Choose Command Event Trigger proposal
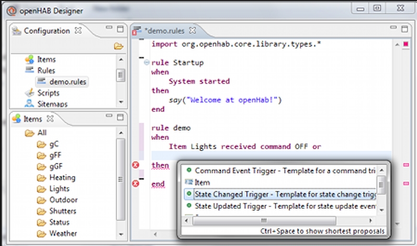 pos(280,171)
